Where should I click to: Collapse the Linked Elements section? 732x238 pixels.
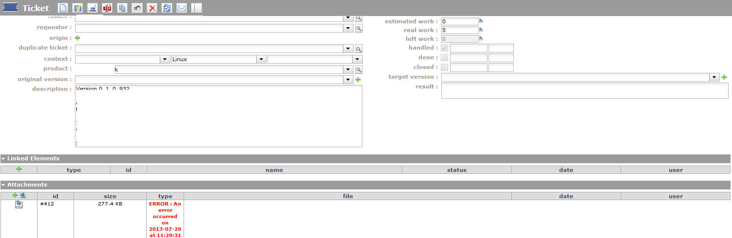click(x=4, y=159)
